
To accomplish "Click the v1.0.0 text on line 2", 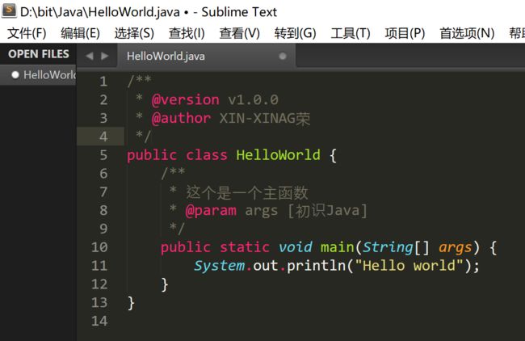I will (x=253, y=100).
